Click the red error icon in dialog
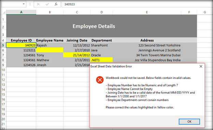This screenshot has height=130, width=213. 100,80
